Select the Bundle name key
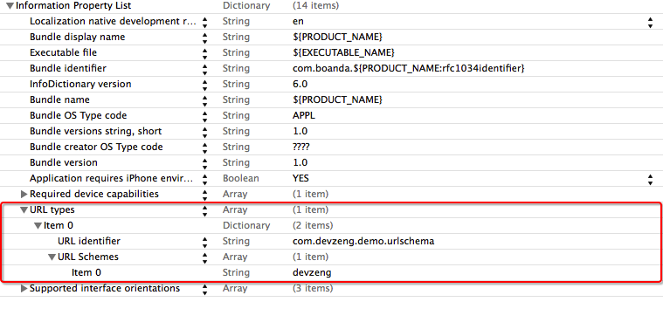The height and width of the screenshot is (336, 663). pos(59,99)
